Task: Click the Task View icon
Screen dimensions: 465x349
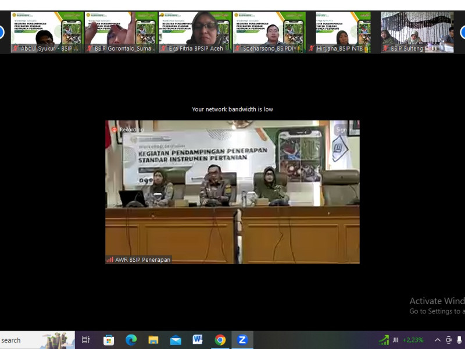Action: (x=85, y=340)
